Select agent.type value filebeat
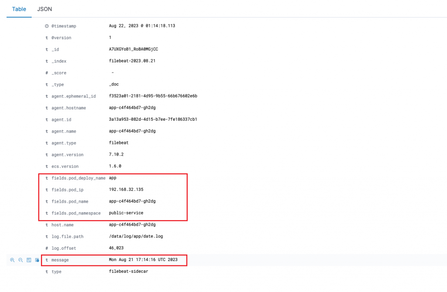The image size is (447, 292). click(x=119, y=143)
